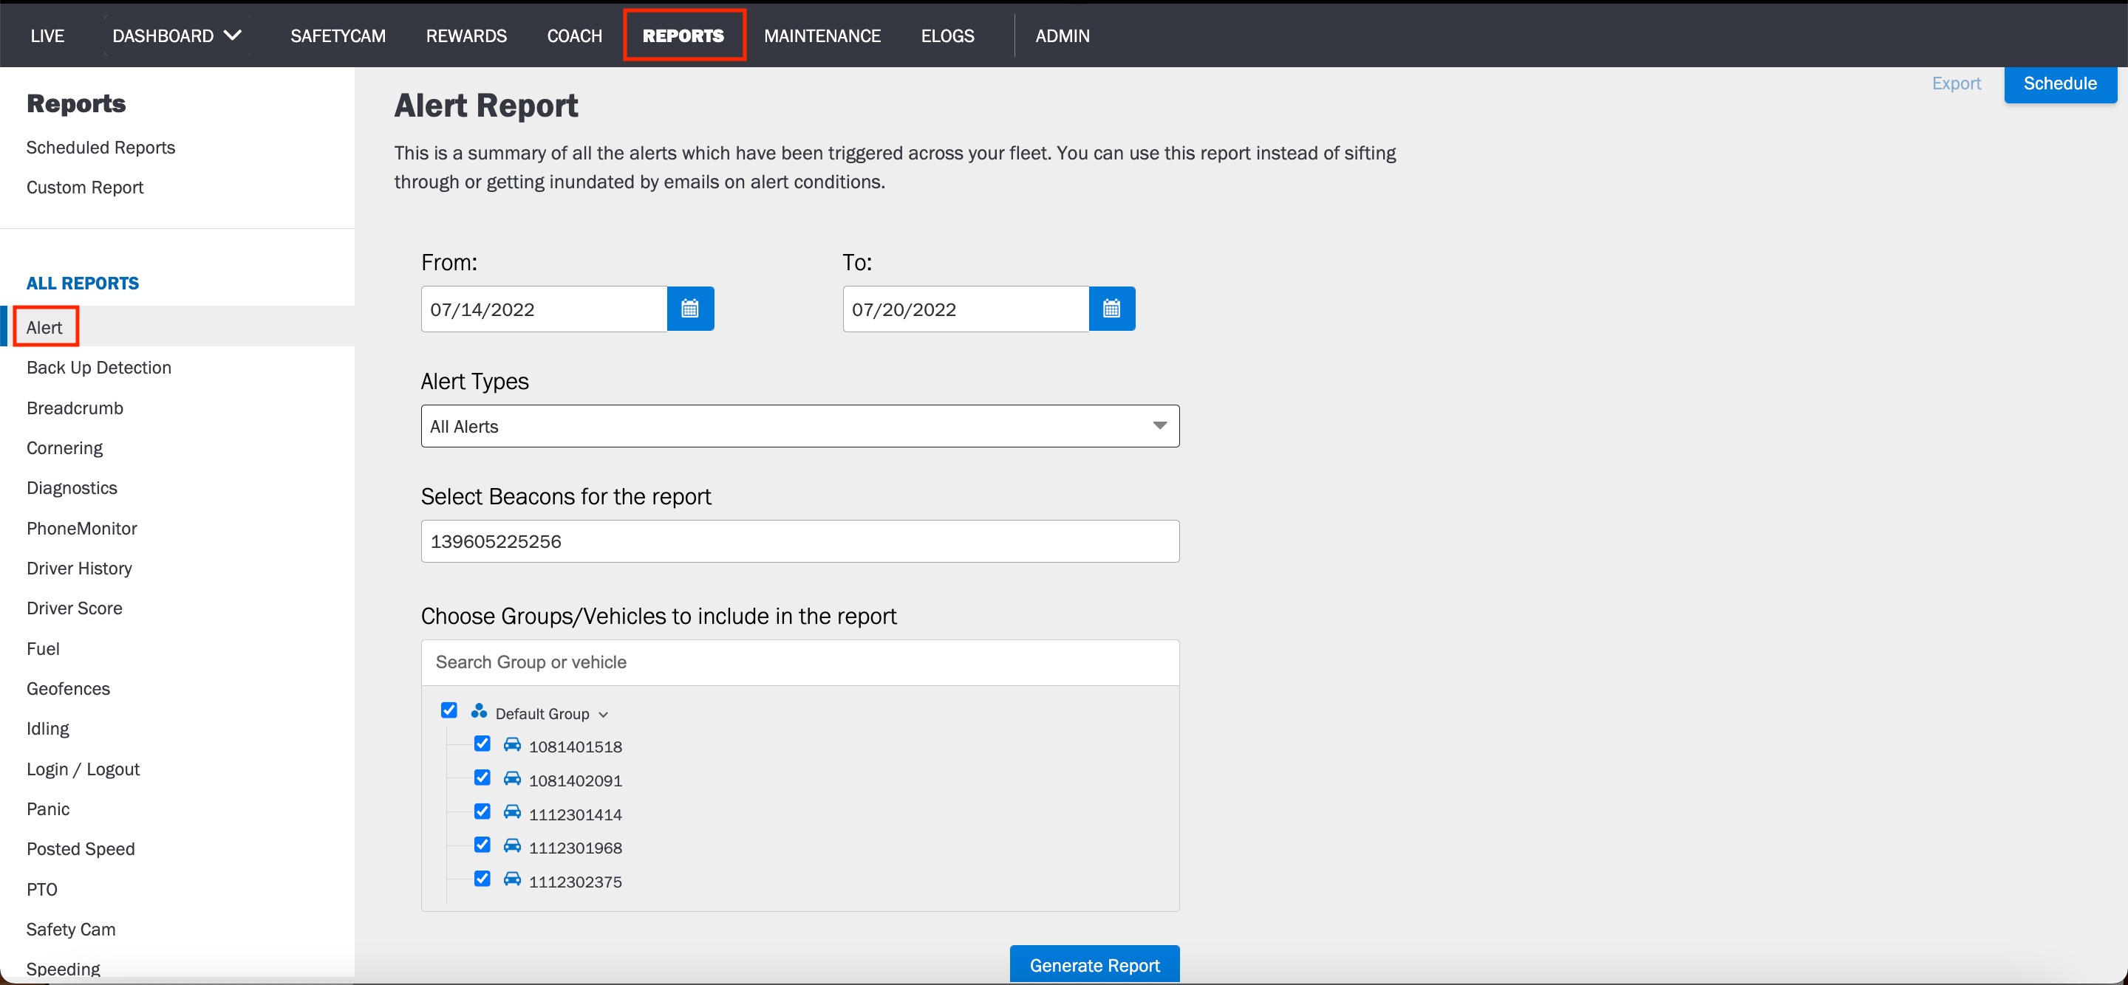Open the Diagnostics report
Viewport: 2128px width, 985px height.
(x=72, y=488)
